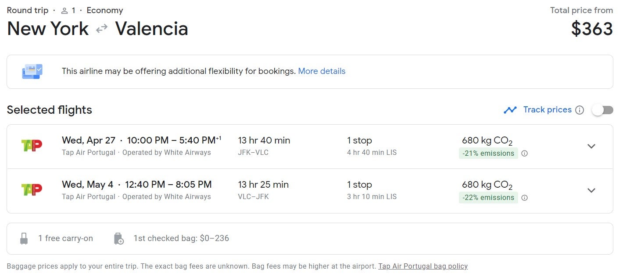The width and height of the screenshot is (623, 280).
Task: Click the TAP logo on the April 27 flight
Action: click(x=32, y=146)
